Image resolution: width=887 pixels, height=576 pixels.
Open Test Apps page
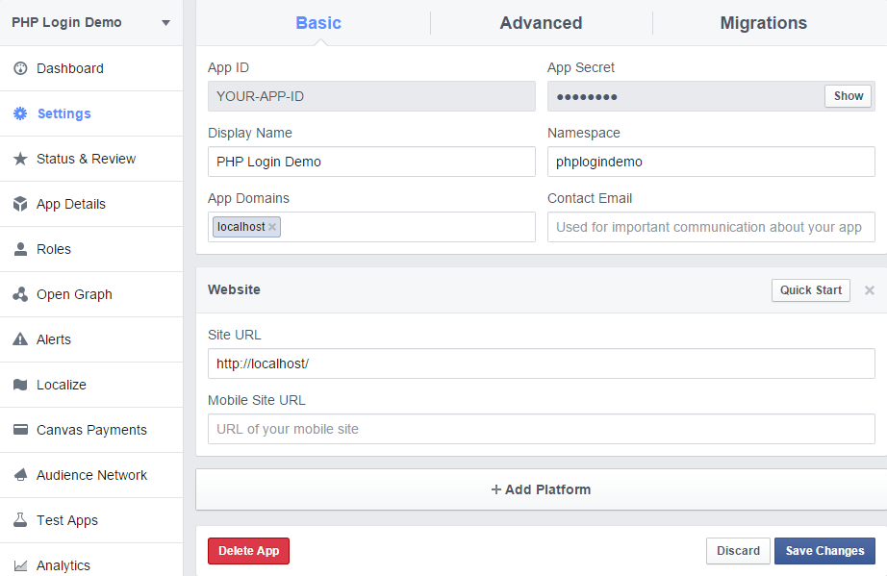click(91, 520)
